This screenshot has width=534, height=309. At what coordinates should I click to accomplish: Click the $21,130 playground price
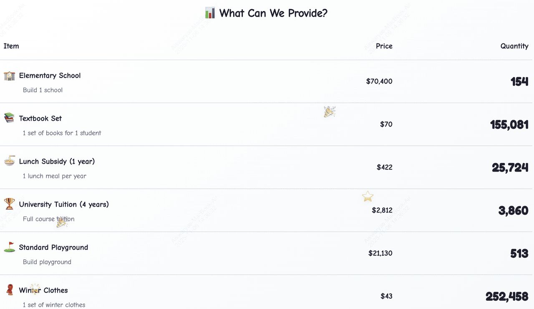380,253
